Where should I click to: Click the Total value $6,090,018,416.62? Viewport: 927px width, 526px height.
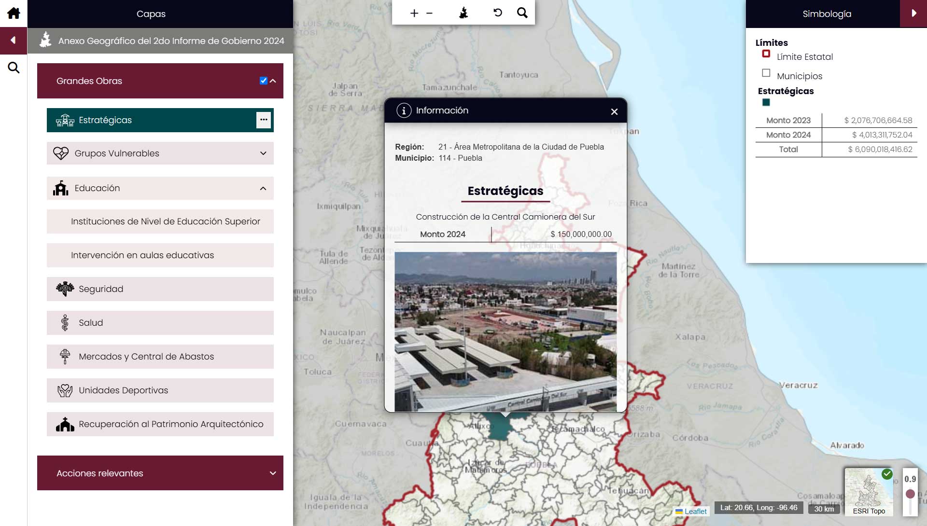tap(880, 149)
